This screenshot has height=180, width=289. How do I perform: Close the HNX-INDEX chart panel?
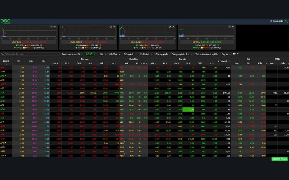click(174, 27)
